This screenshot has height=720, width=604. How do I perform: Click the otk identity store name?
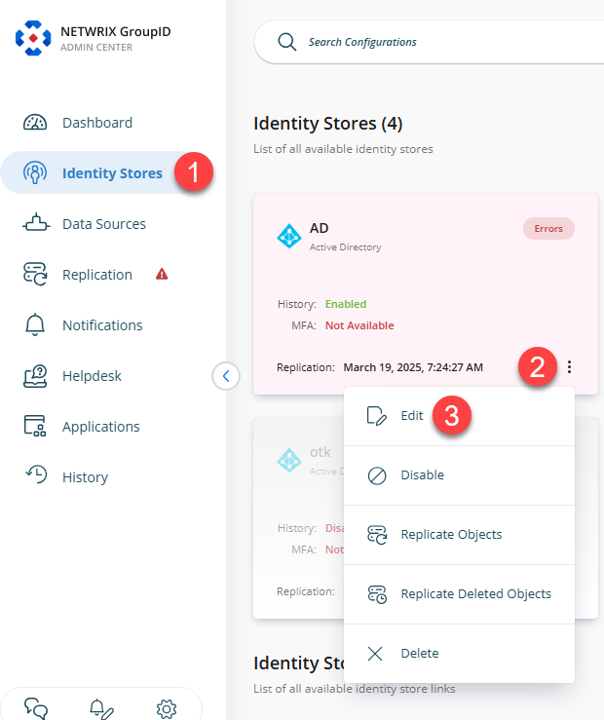[320, 452]
